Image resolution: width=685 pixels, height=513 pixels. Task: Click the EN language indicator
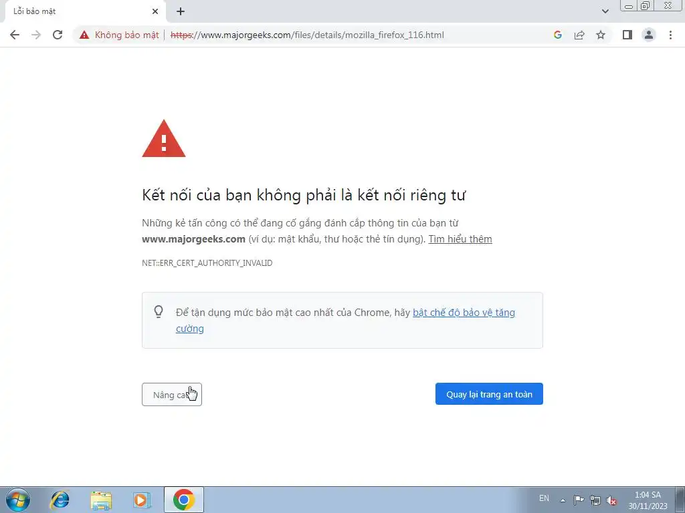[x=544, y=498]
